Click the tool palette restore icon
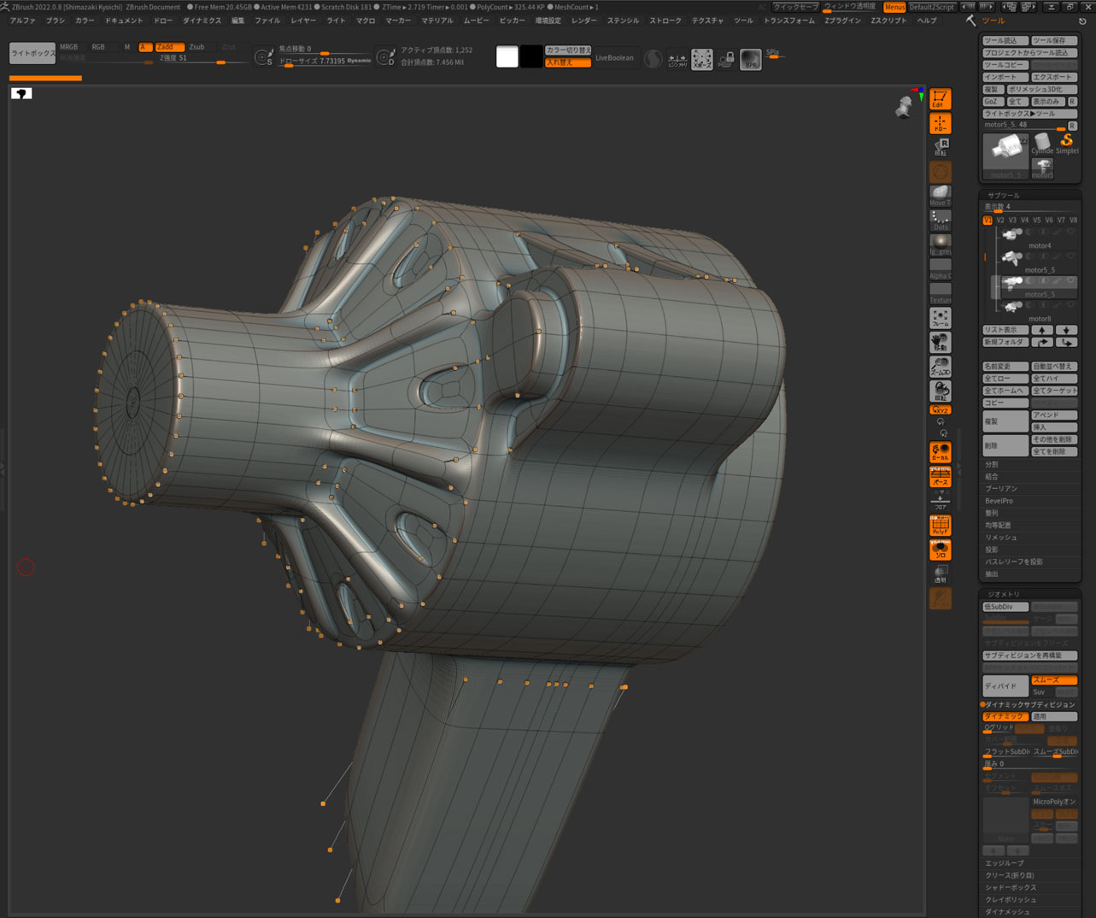1096x918 pixels. (1082, 21)
